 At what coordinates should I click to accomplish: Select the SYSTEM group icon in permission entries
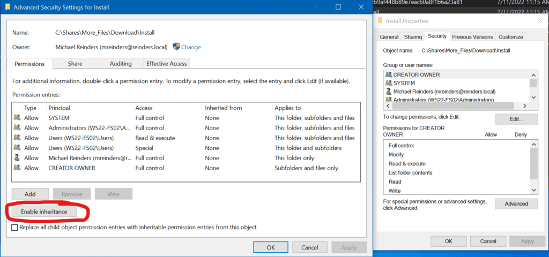(x=17, y=118)
